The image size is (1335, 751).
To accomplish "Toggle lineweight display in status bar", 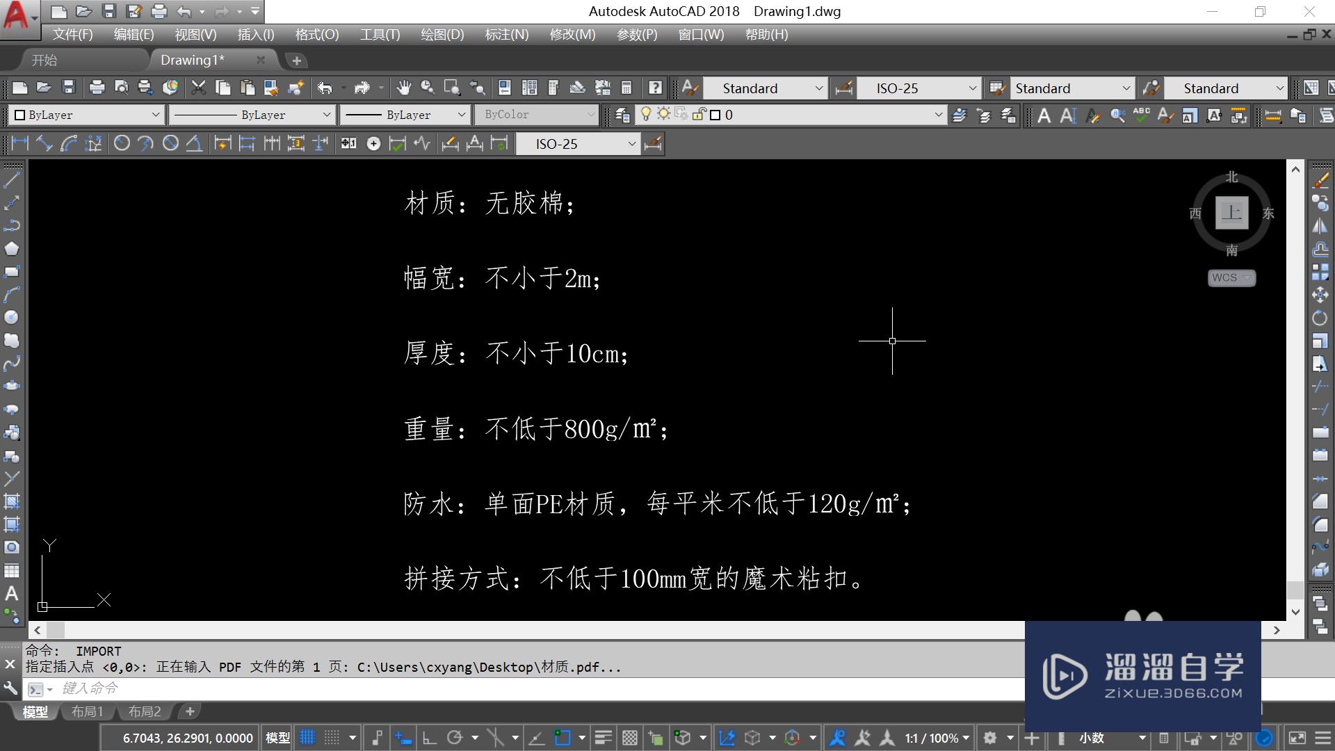I will point(603,738).
